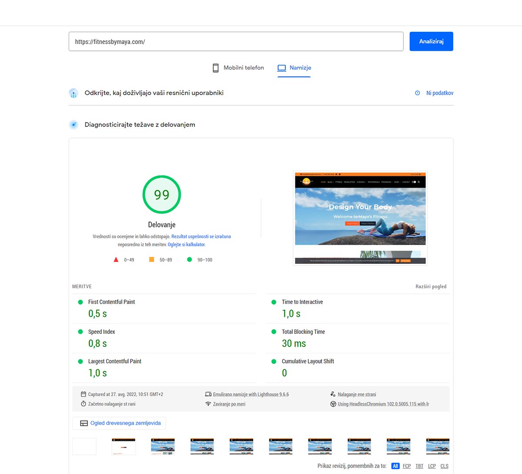Click the orange square 50–89 legend icon

coord(152,259)
